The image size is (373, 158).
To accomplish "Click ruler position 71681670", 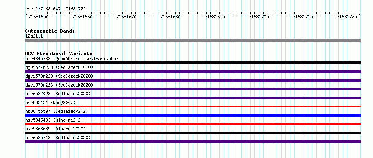I will [126, 17].
